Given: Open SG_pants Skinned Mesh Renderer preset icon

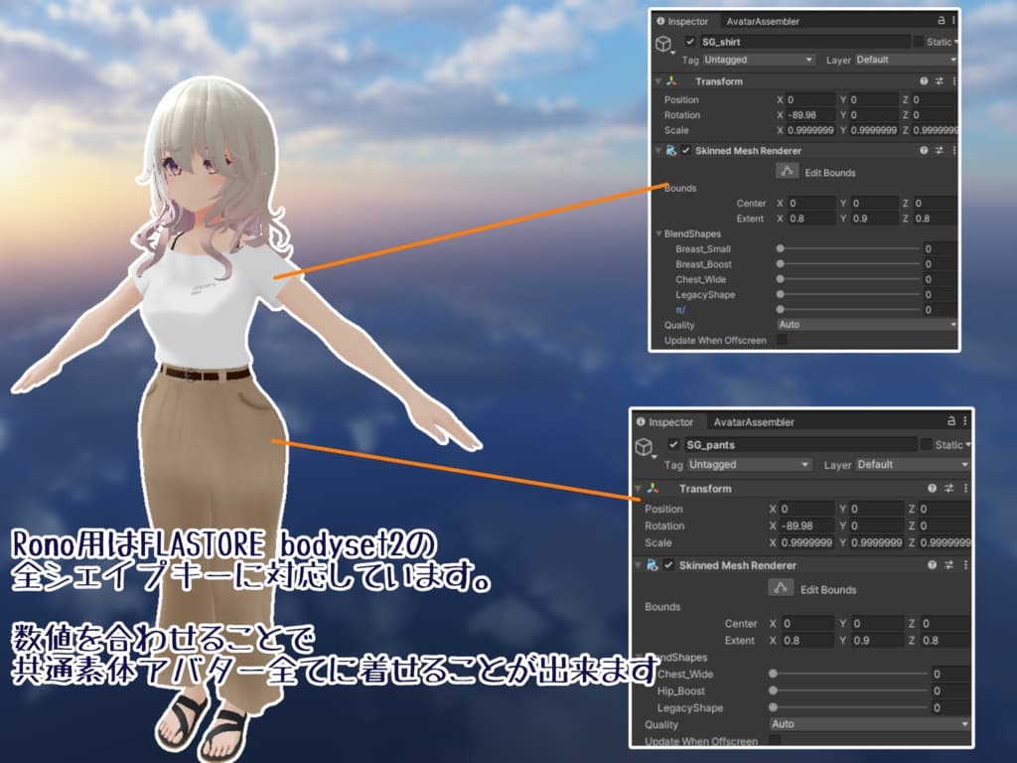Looking at the screenshot, I should 947,565.
